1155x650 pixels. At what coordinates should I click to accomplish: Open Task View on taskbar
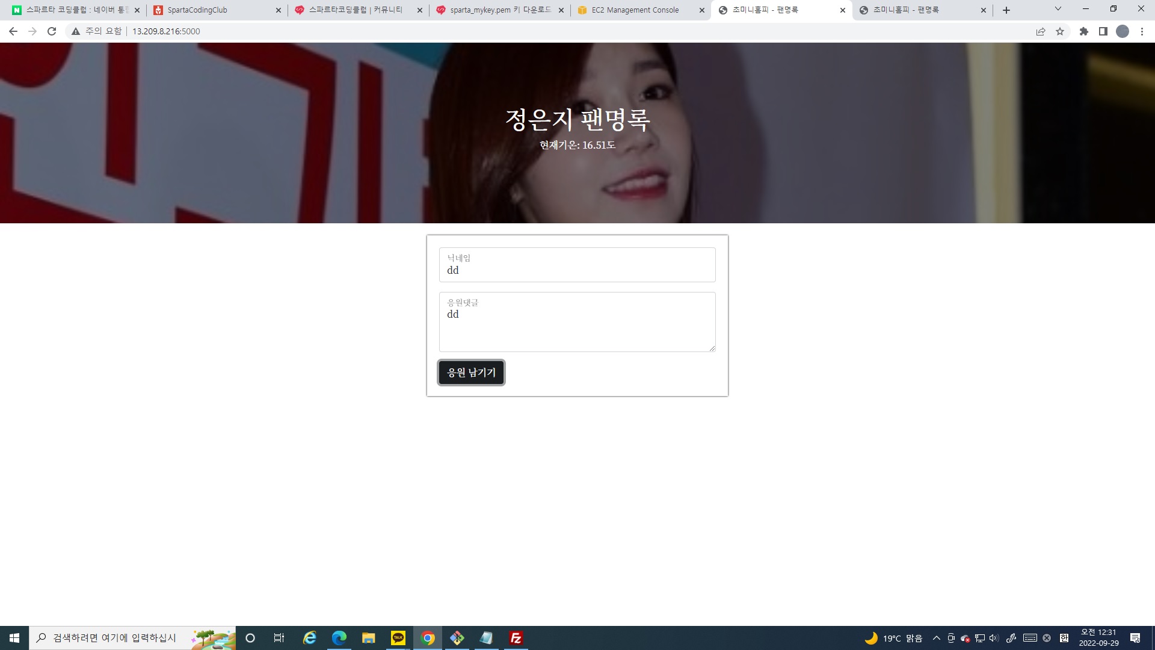[x=279, y=638]
